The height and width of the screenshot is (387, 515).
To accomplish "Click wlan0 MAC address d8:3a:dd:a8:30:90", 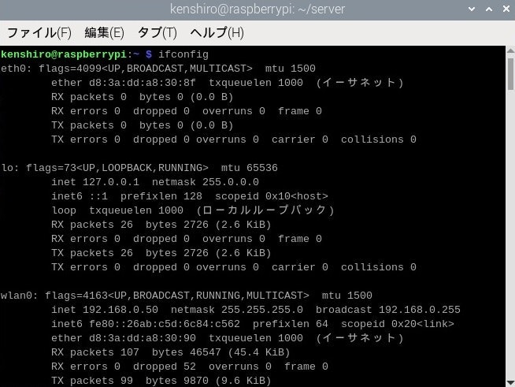I will pos(143,338).
